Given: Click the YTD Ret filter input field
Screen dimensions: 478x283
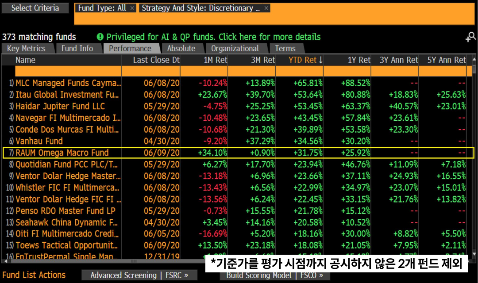Looking at the screenshot, I should pos(299,71).
